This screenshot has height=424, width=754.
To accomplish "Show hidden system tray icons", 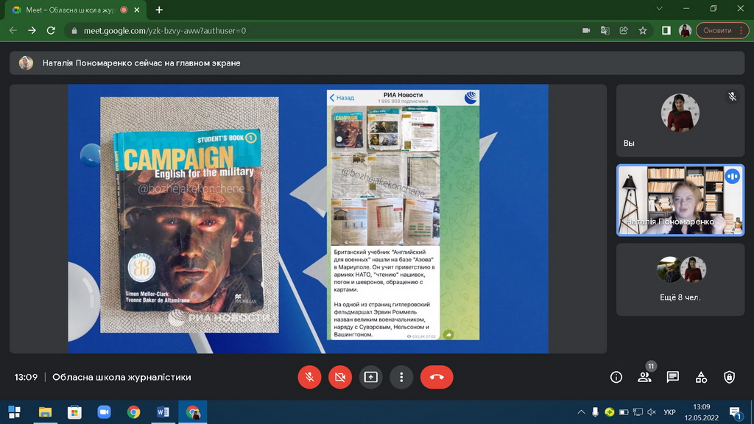I will [581, 412].
